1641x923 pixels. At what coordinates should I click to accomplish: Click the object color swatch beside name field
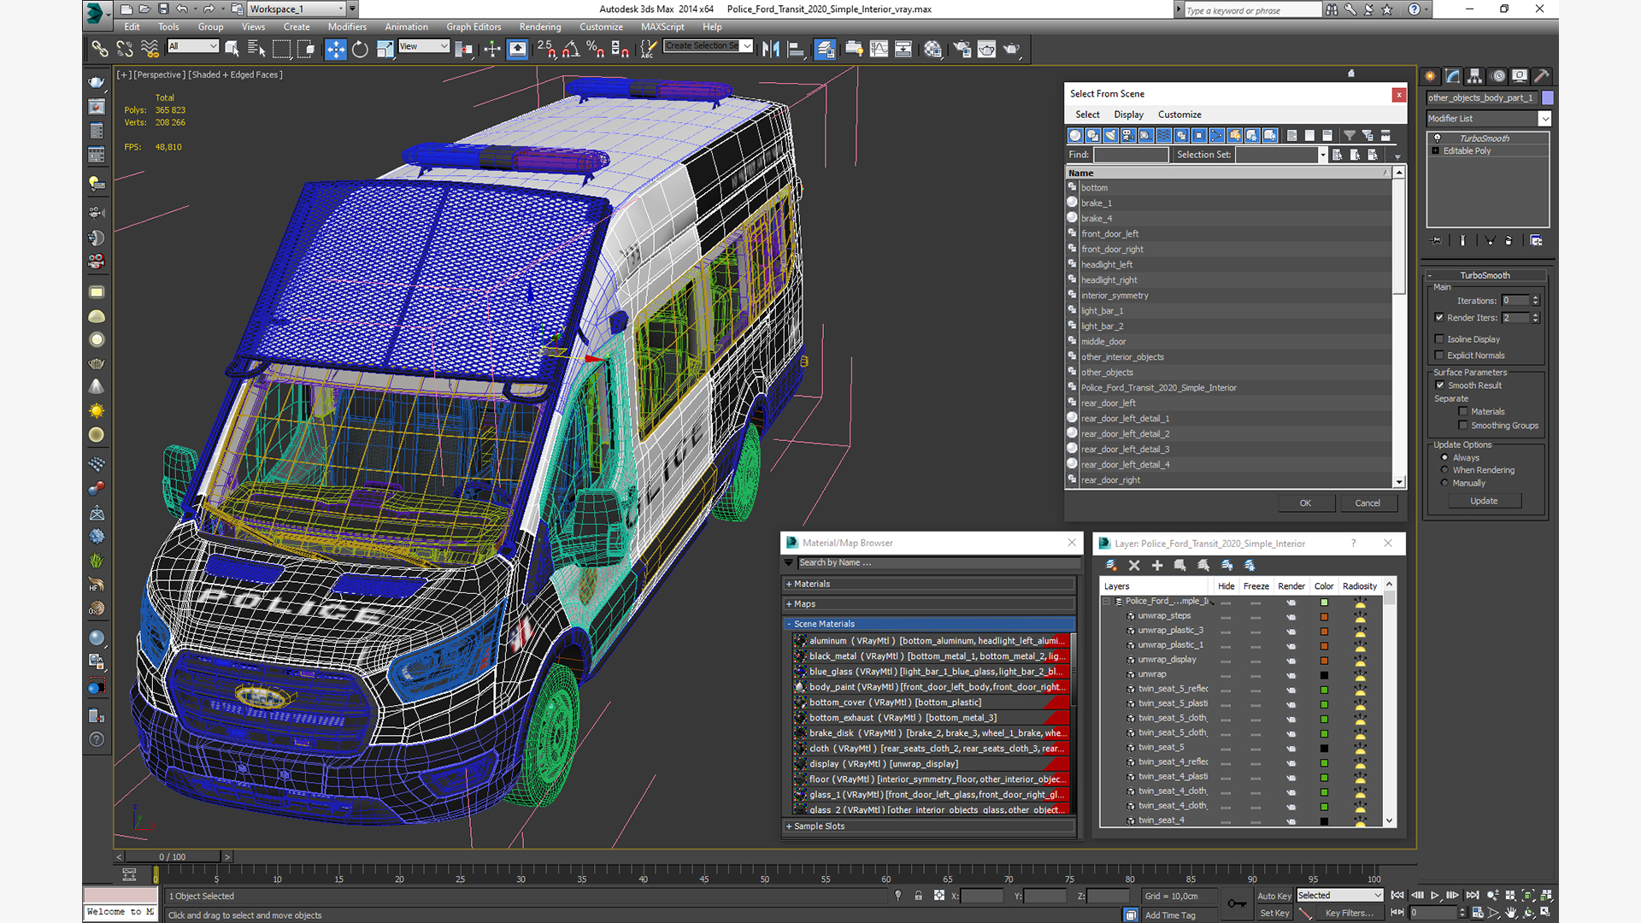pyautogui.click(x=1548, y=97)
